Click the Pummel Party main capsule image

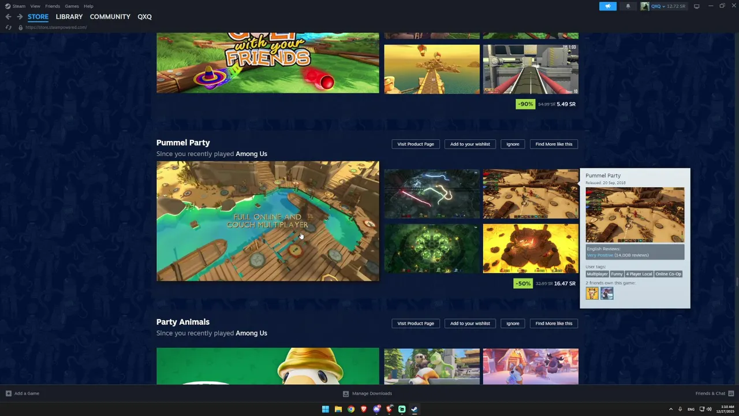click(268, 221)
